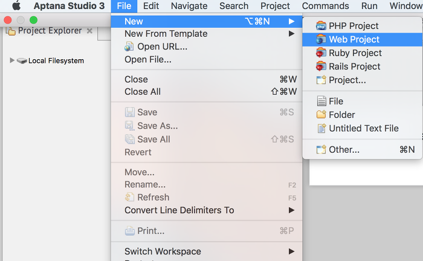Image resolution: width=423 pixels, height=261 pixels.
Task: Select Close All menu item
Action: pyautogui.click(x=207, y=92)
